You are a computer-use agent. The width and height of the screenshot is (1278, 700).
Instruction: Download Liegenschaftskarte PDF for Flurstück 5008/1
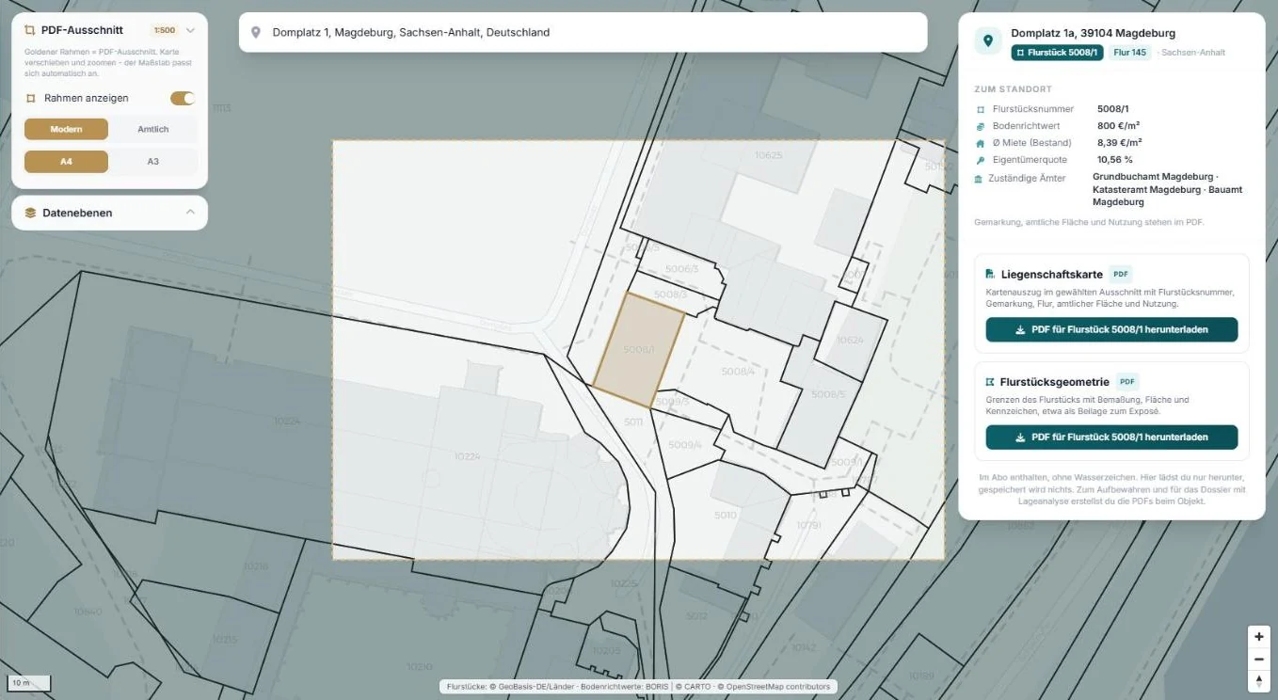click(1111, 329)
